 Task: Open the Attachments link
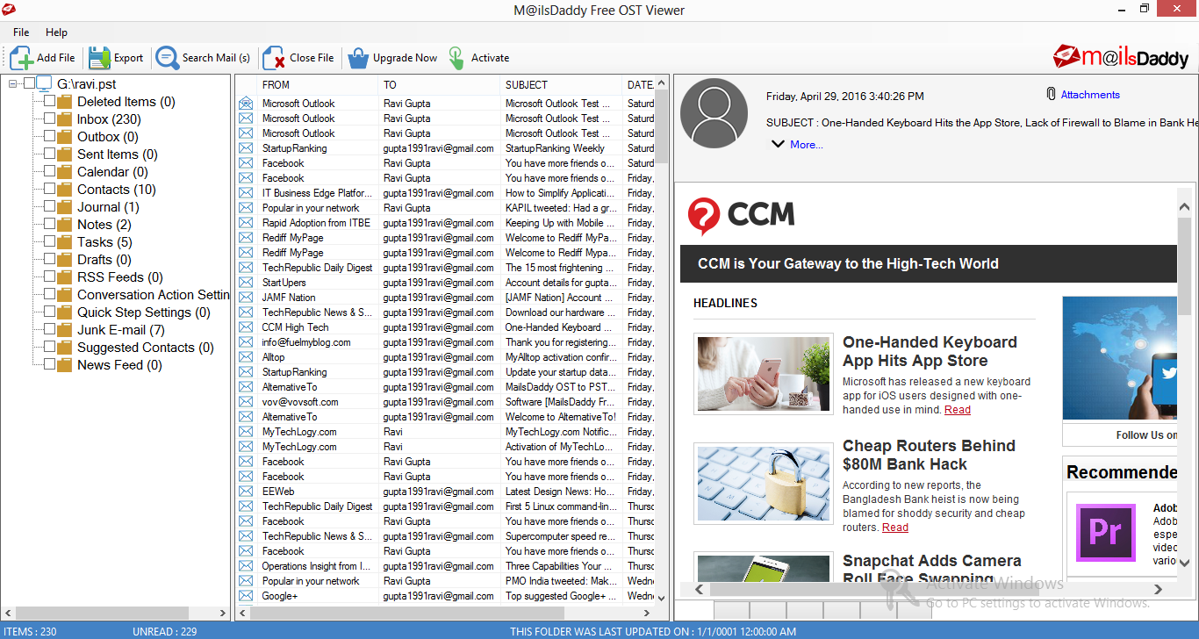click(1090, 95)
